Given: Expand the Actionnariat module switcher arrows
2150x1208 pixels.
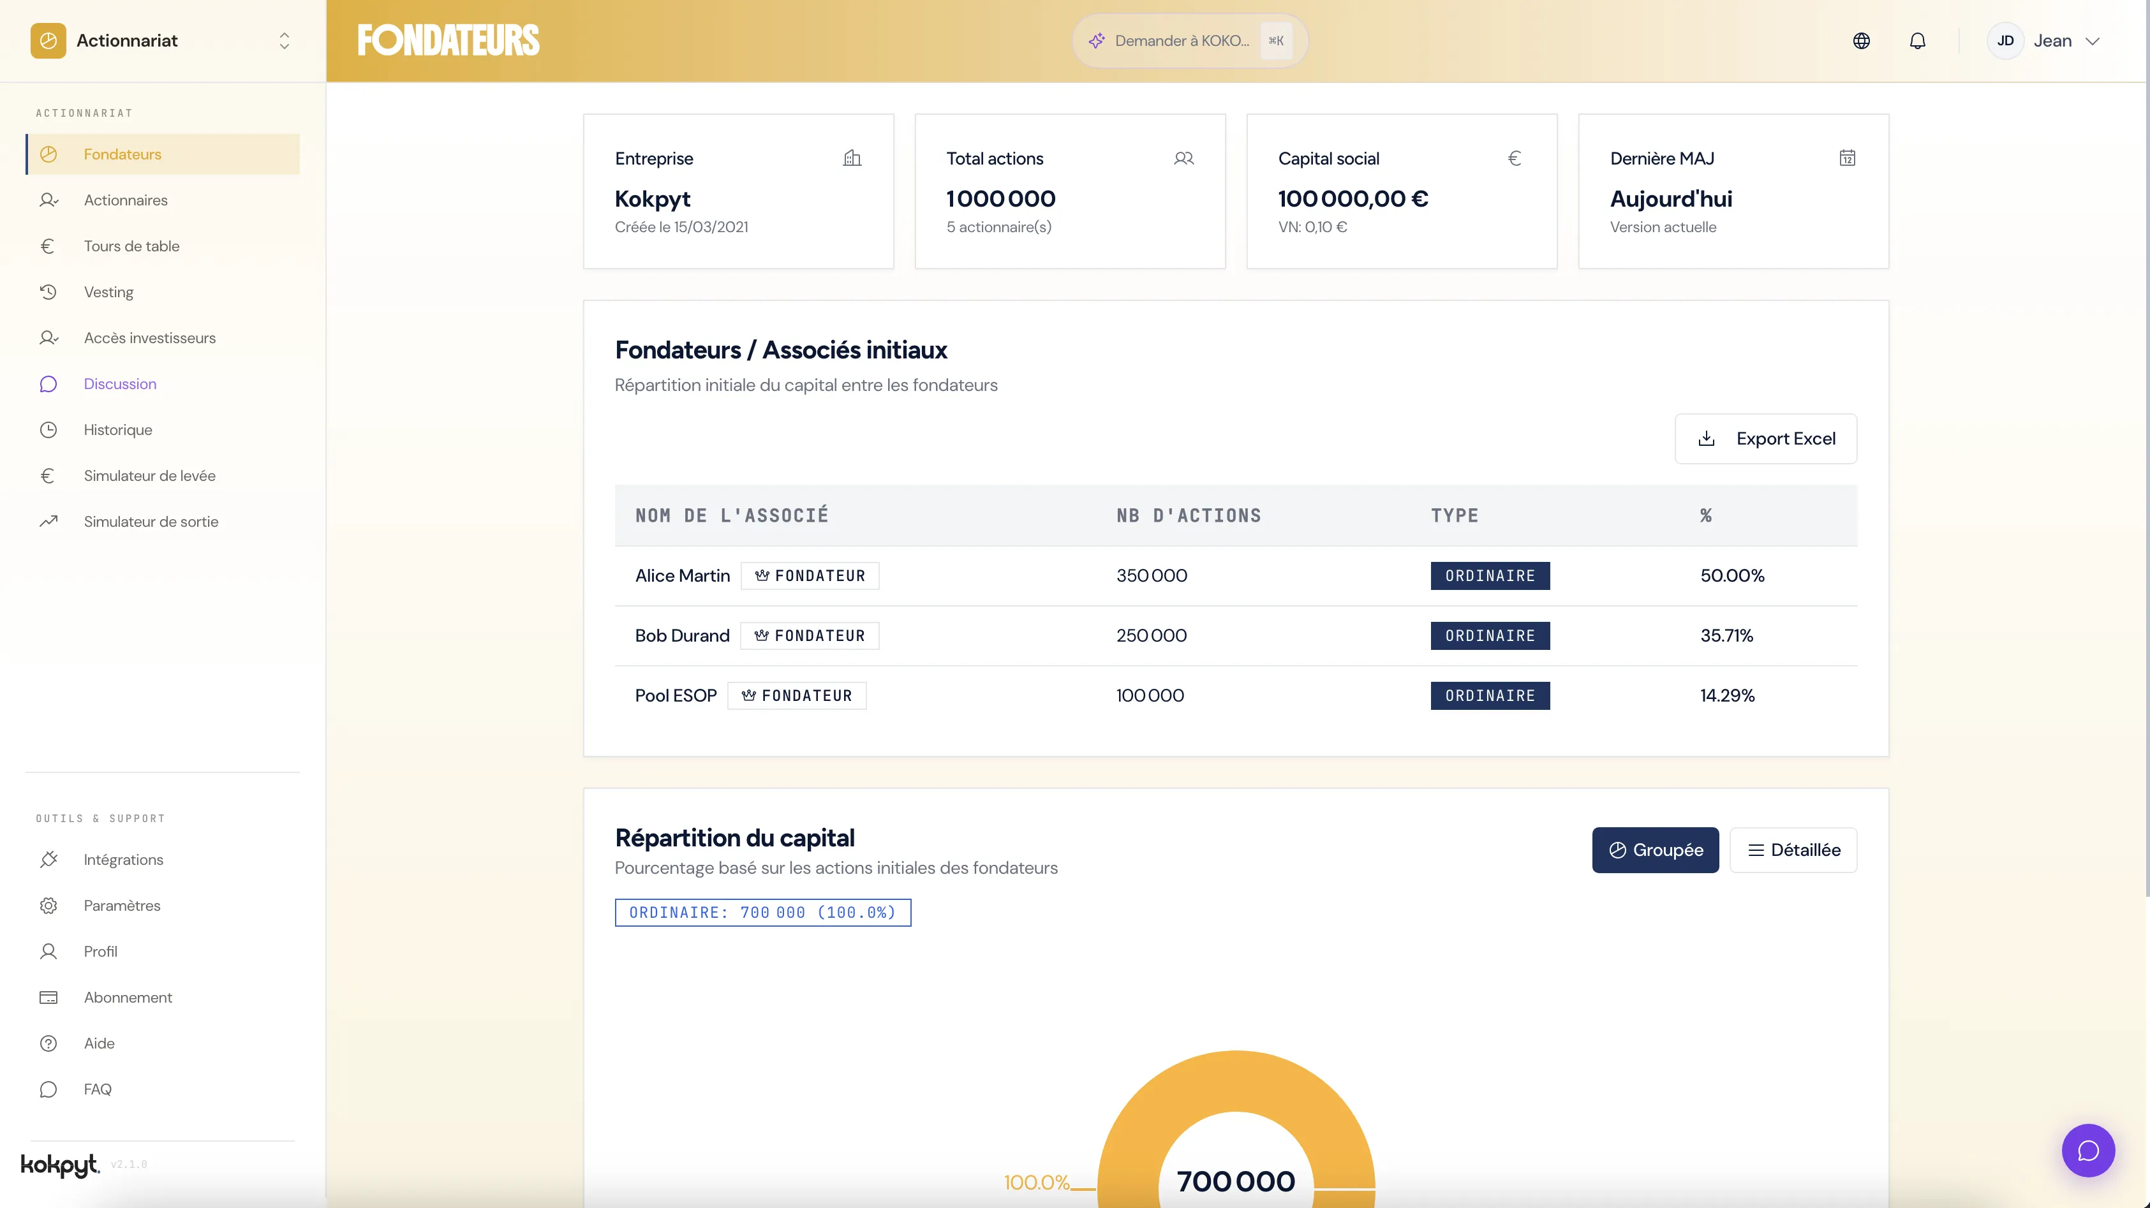Looking at the screenshot, I should [x=285, y=41].
